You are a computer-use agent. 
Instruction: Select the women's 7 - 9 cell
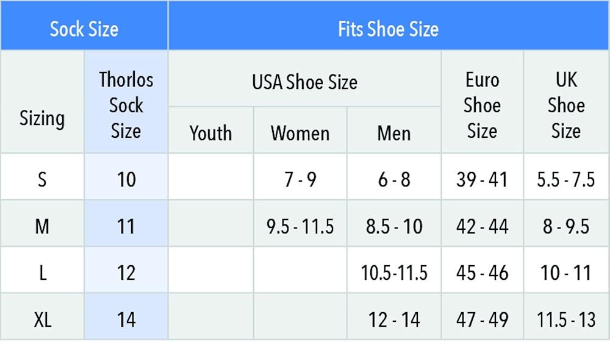(x=300, y=180)
